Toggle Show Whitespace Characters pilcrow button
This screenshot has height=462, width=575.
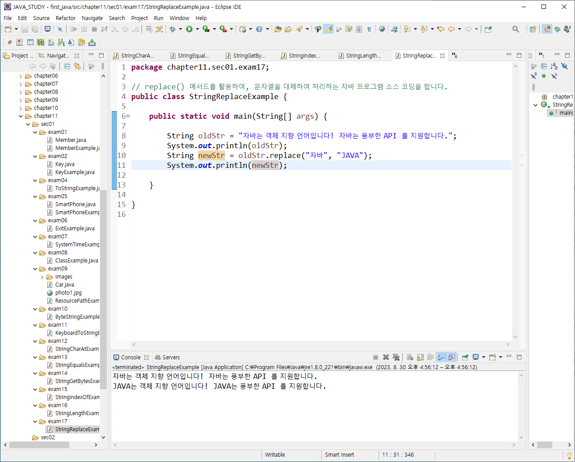[x=369, y=29]
